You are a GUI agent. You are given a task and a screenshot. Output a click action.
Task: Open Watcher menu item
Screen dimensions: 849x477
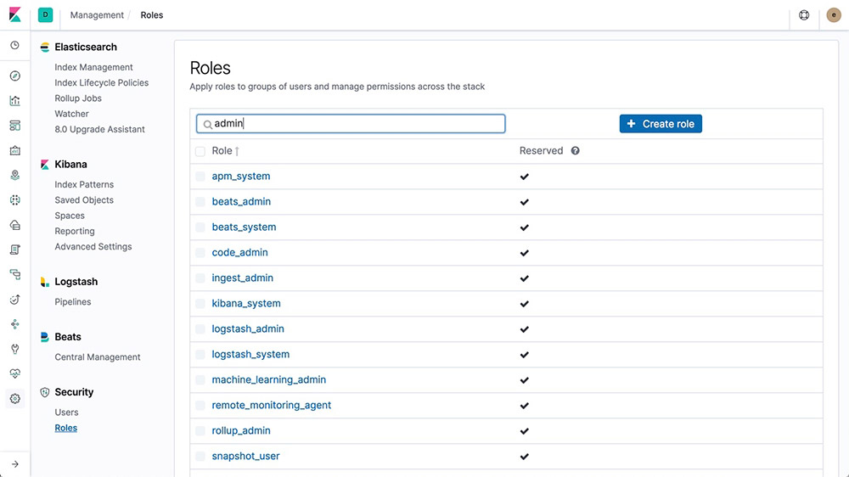point(71,114)
